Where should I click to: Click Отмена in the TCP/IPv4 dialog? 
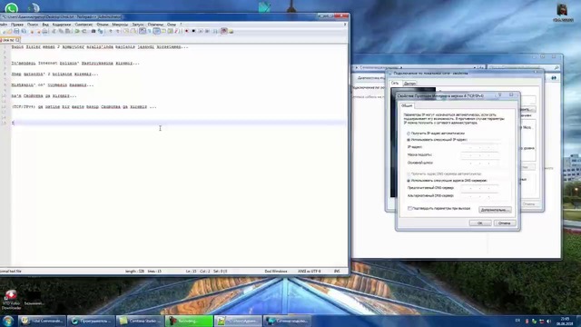(x=505, y=223)
